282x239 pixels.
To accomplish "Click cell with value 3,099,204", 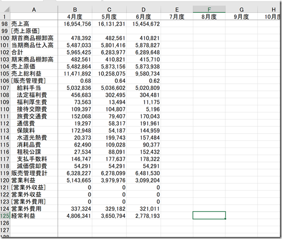I will [x=144, y=180].
